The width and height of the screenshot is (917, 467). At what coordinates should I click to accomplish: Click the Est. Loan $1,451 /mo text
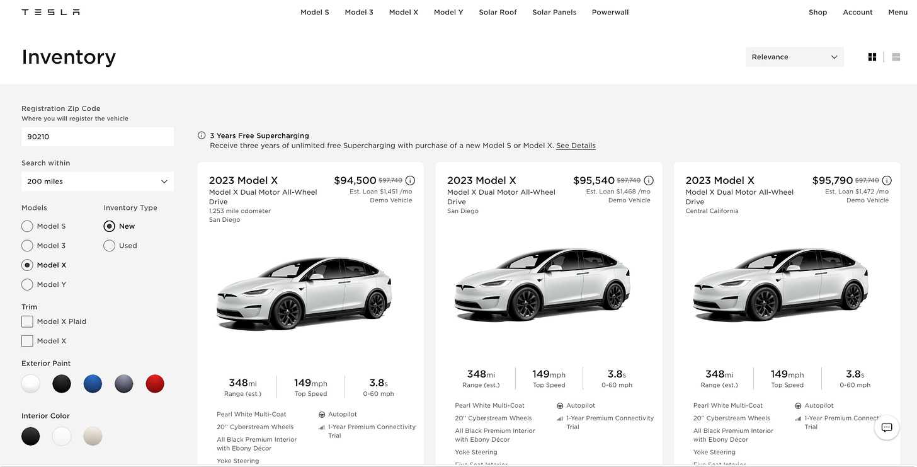coord(381,192)
